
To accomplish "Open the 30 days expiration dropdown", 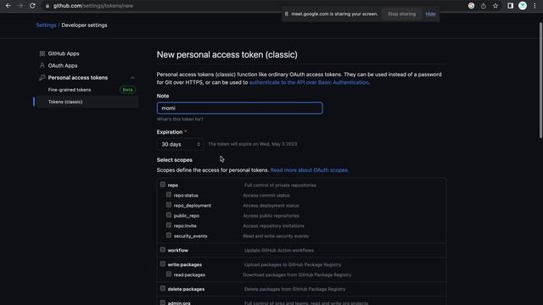I will 180,144.
